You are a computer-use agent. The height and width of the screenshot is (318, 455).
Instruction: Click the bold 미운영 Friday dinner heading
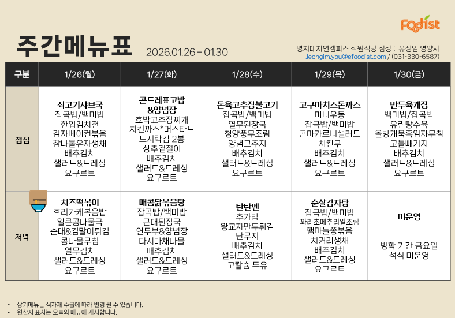click(408, 217)
